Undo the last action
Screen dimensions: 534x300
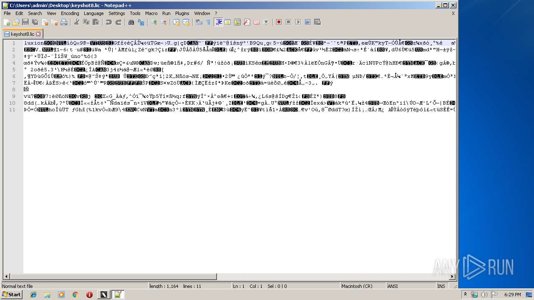(109, 22)
